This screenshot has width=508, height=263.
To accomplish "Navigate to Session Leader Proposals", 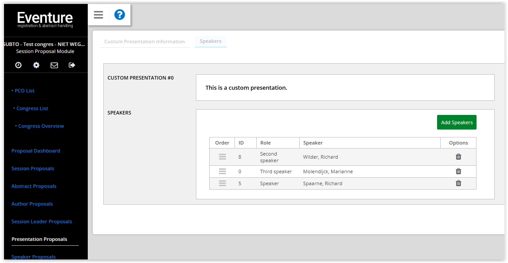I will (x=42, y=221).
